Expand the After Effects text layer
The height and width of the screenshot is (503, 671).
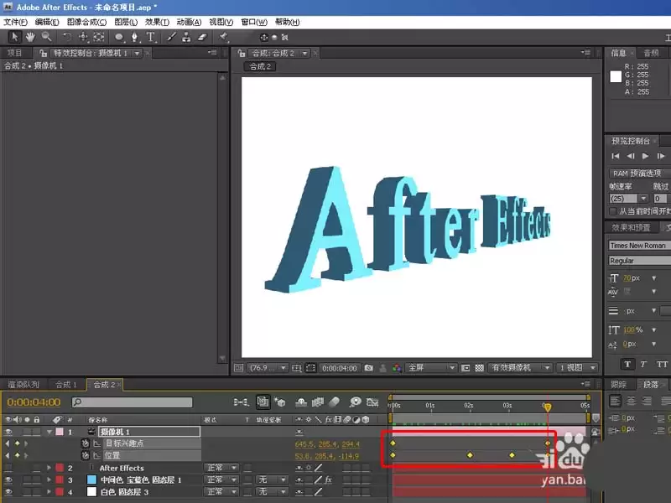[49, 468]
